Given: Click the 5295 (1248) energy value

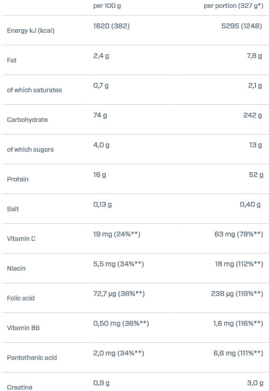Looking at the screenshot, I should (241, 26).
